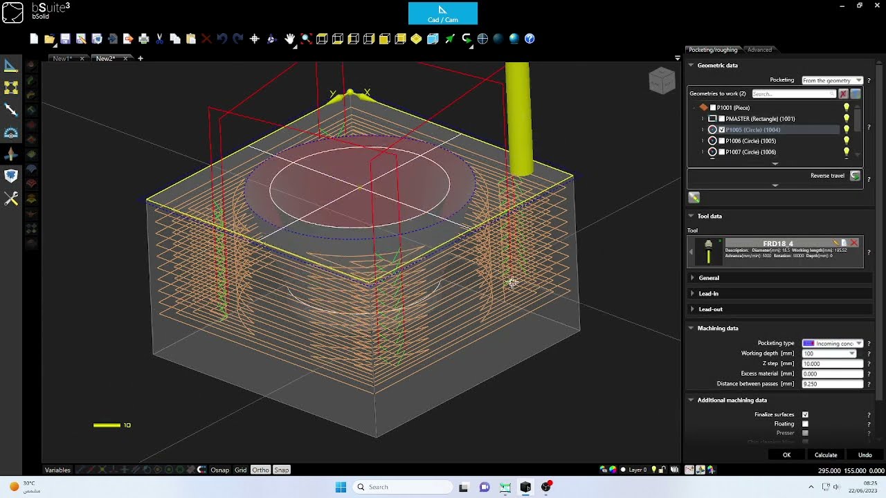The image size is (886, 498).
Task: Click the green arrow icon in toolbar
Action: 450,39
